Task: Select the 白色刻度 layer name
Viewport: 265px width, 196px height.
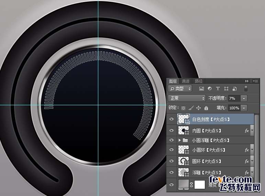Action: pyautogui.click(x=211, y=119)
